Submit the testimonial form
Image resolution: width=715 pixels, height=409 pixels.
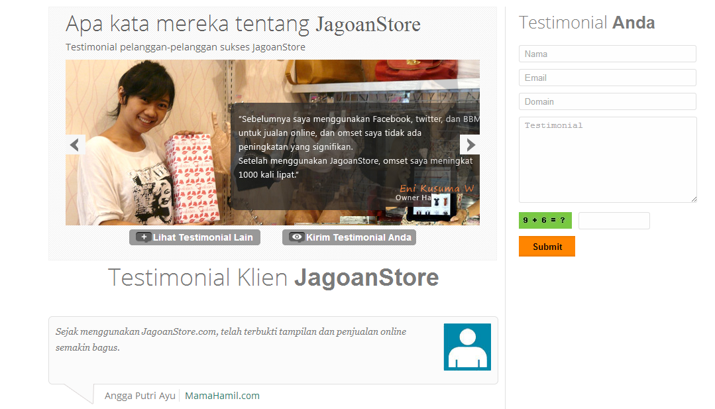click(547, 246)
